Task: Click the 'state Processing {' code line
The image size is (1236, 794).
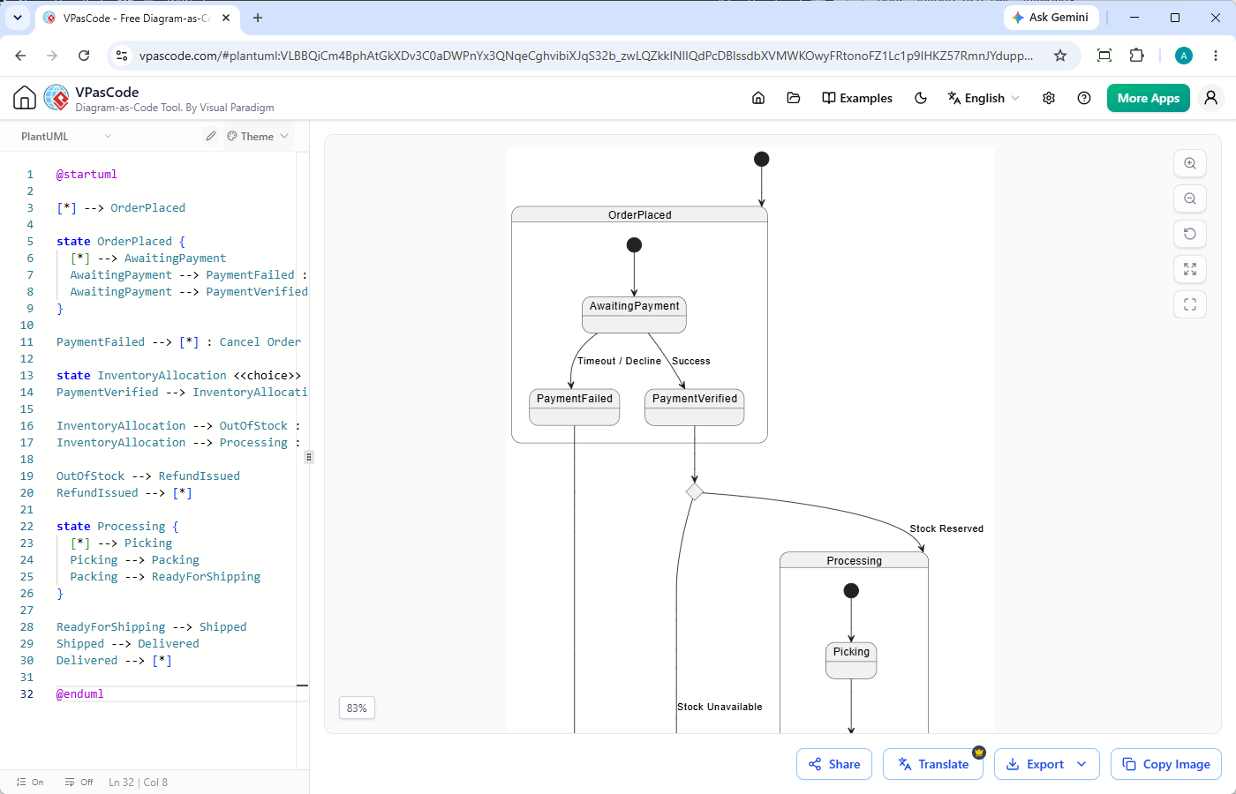Action: click(117, 526)
